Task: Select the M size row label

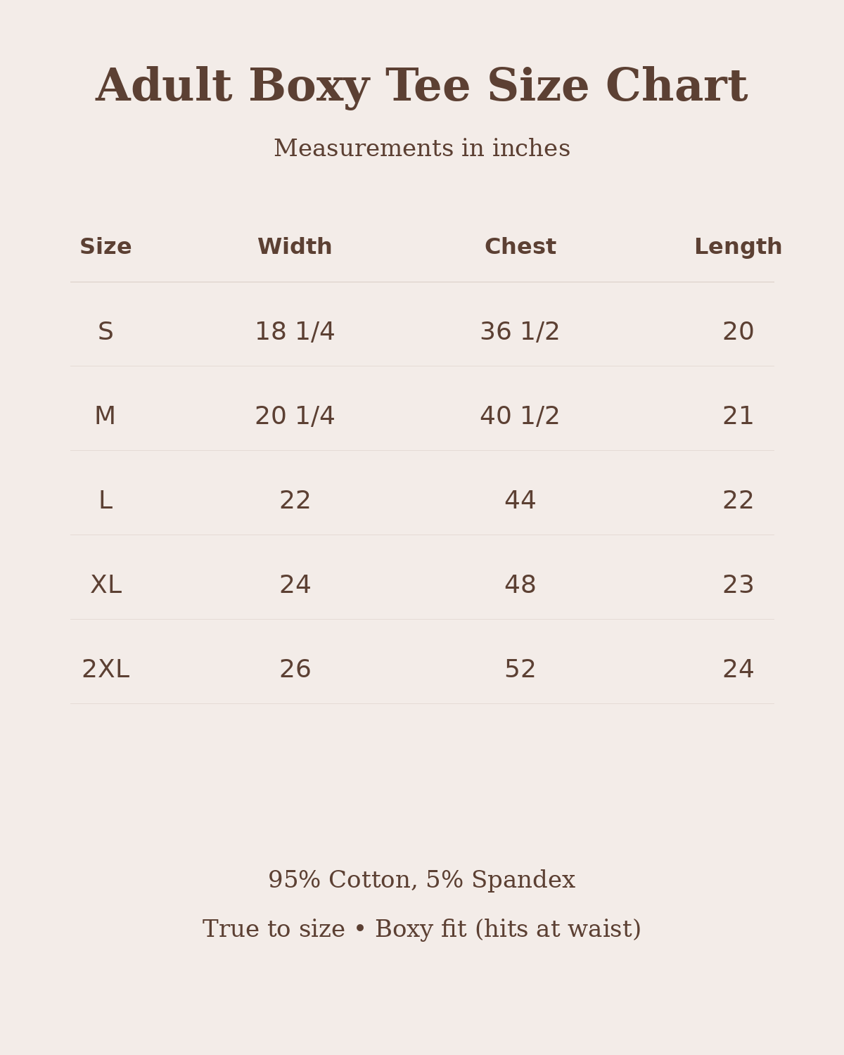Action: pos(105,416)
